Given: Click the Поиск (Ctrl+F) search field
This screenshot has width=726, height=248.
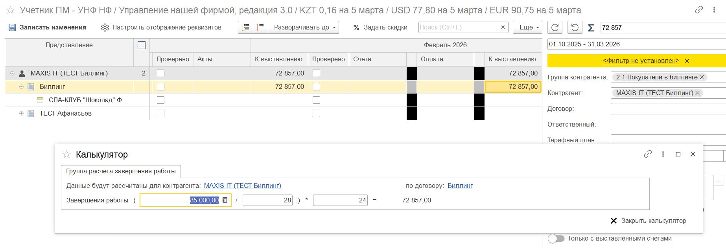Looking at the screenshot, I should pos(458,28).
